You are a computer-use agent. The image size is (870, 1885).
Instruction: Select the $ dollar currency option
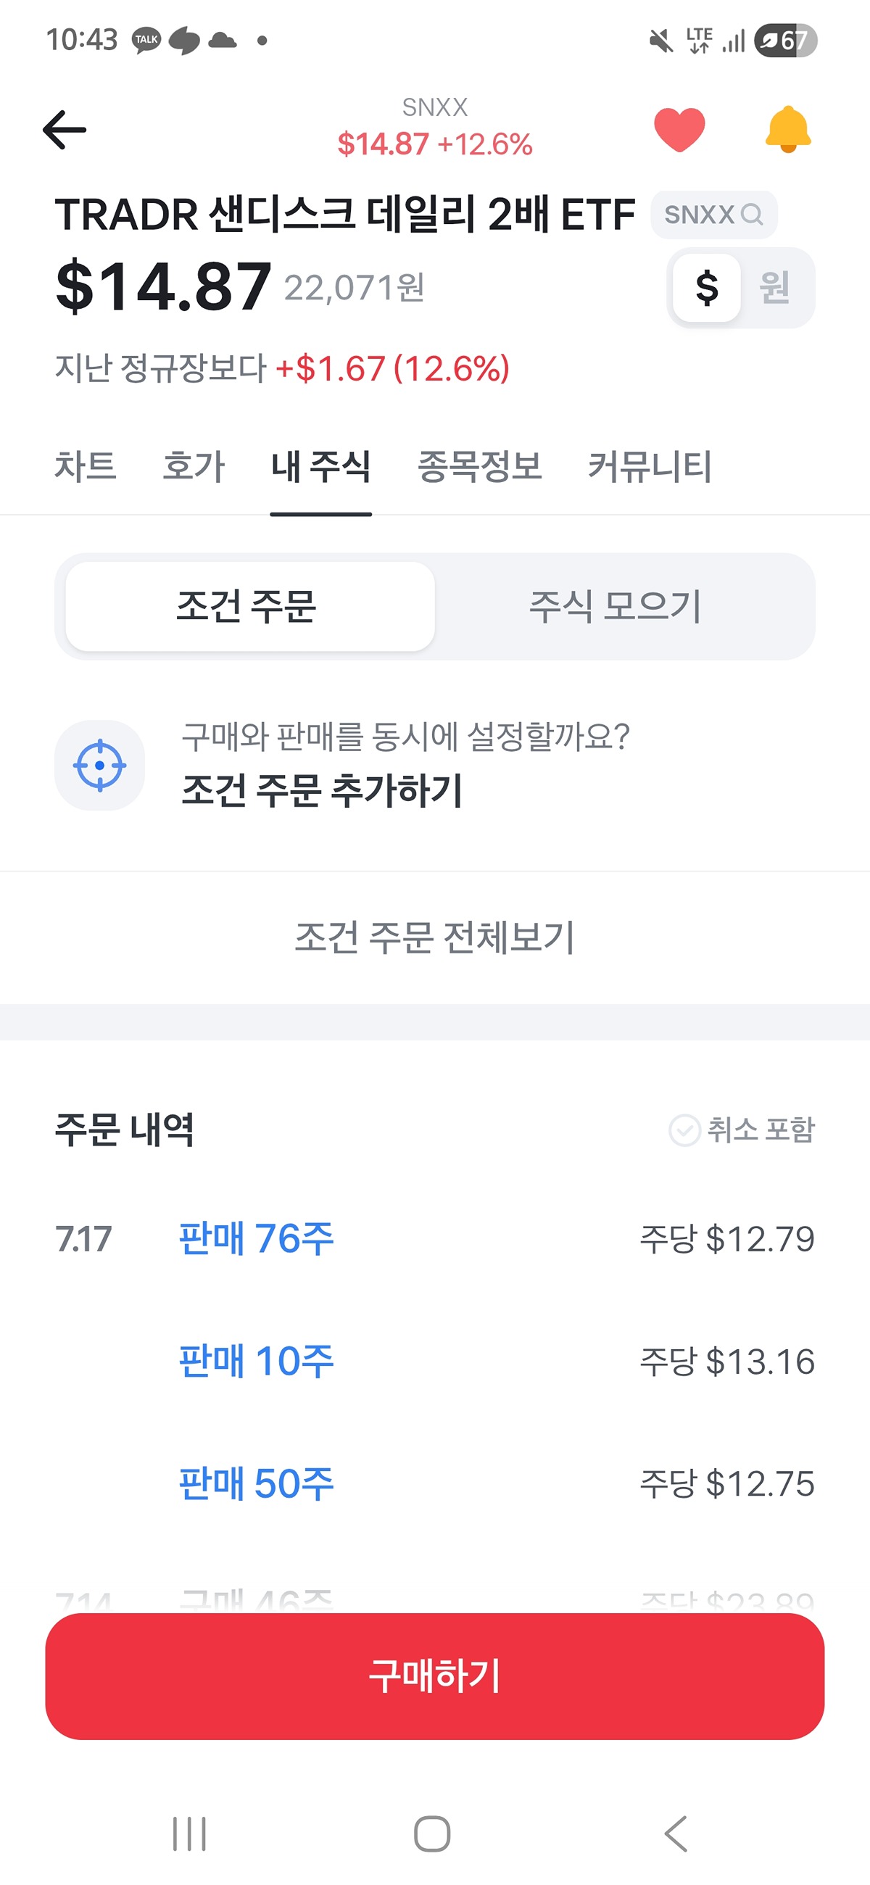point(706,288)
